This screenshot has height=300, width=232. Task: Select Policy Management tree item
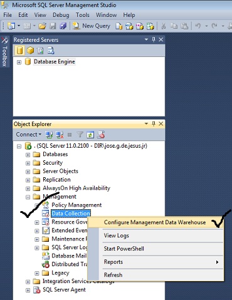76,205
